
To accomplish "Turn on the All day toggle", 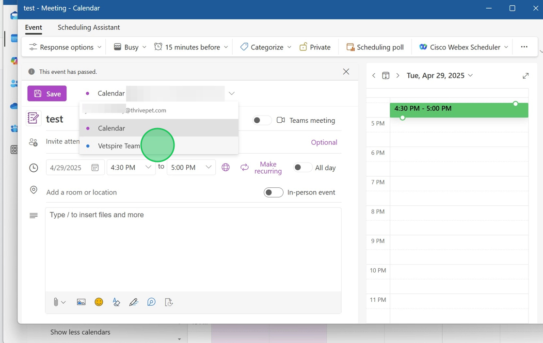I will tap(303, 167).
